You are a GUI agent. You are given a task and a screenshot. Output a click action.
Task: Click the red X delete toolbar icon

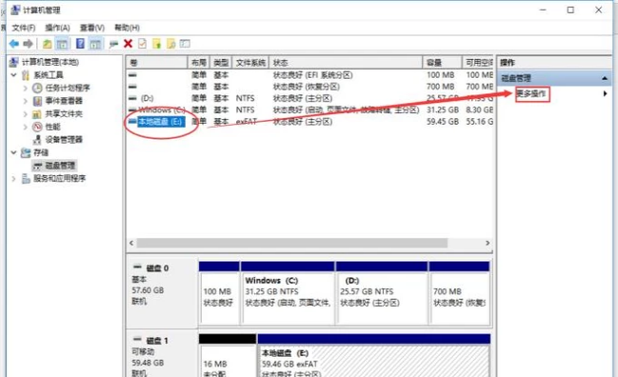(129, 44)
